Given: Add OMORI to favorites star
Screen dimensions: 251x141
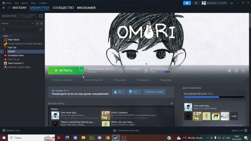Looking at the screenshot, I should tap(243, 70).
